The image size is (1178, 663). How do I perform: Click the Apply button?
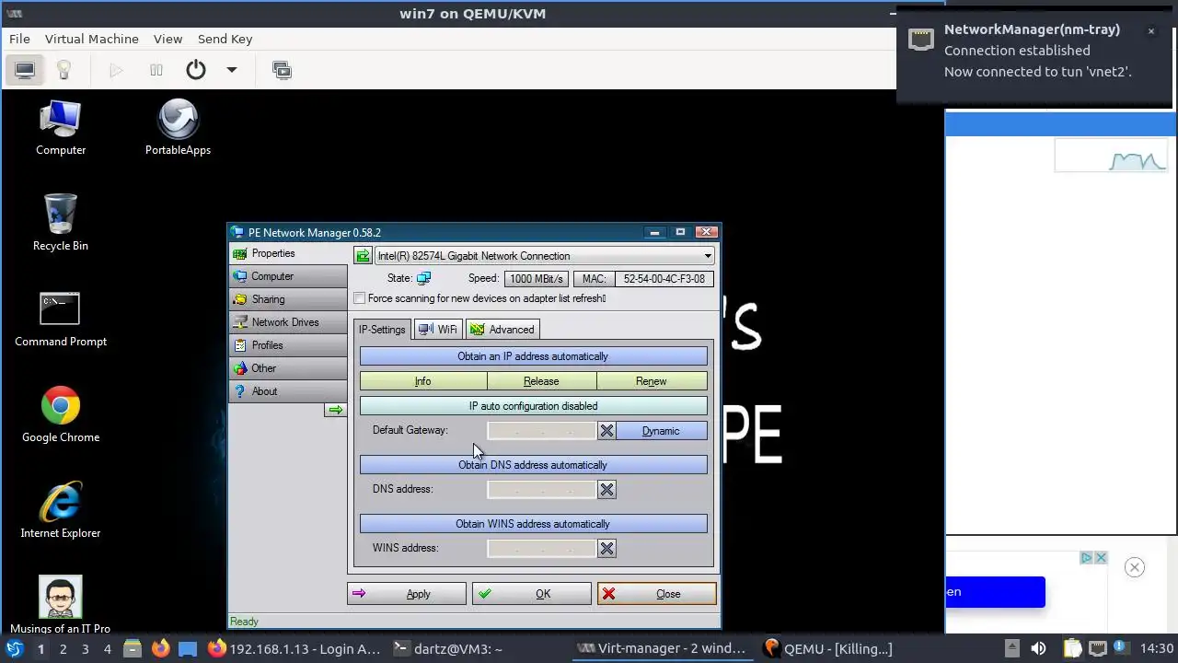click(407, 594)
